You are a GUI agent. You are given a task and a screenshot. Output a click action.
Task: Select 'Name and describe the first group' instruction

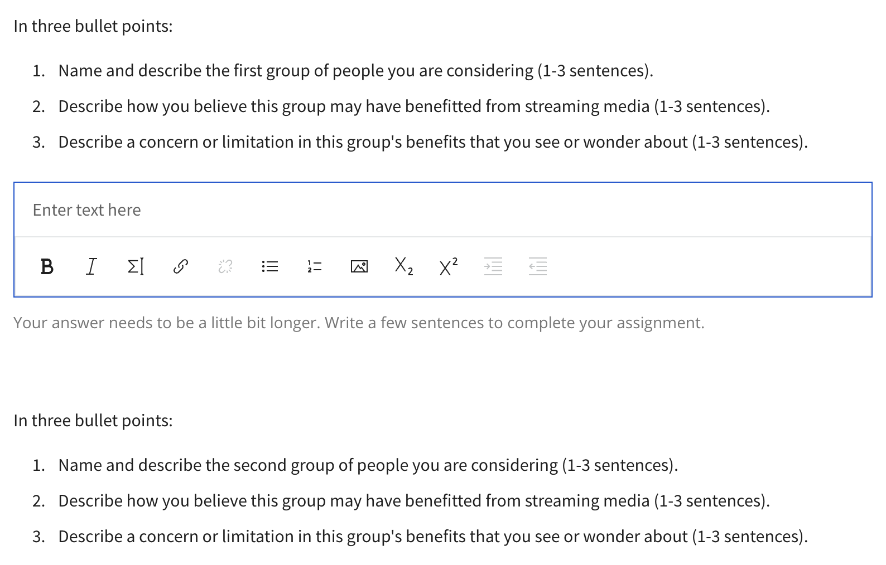356,71
